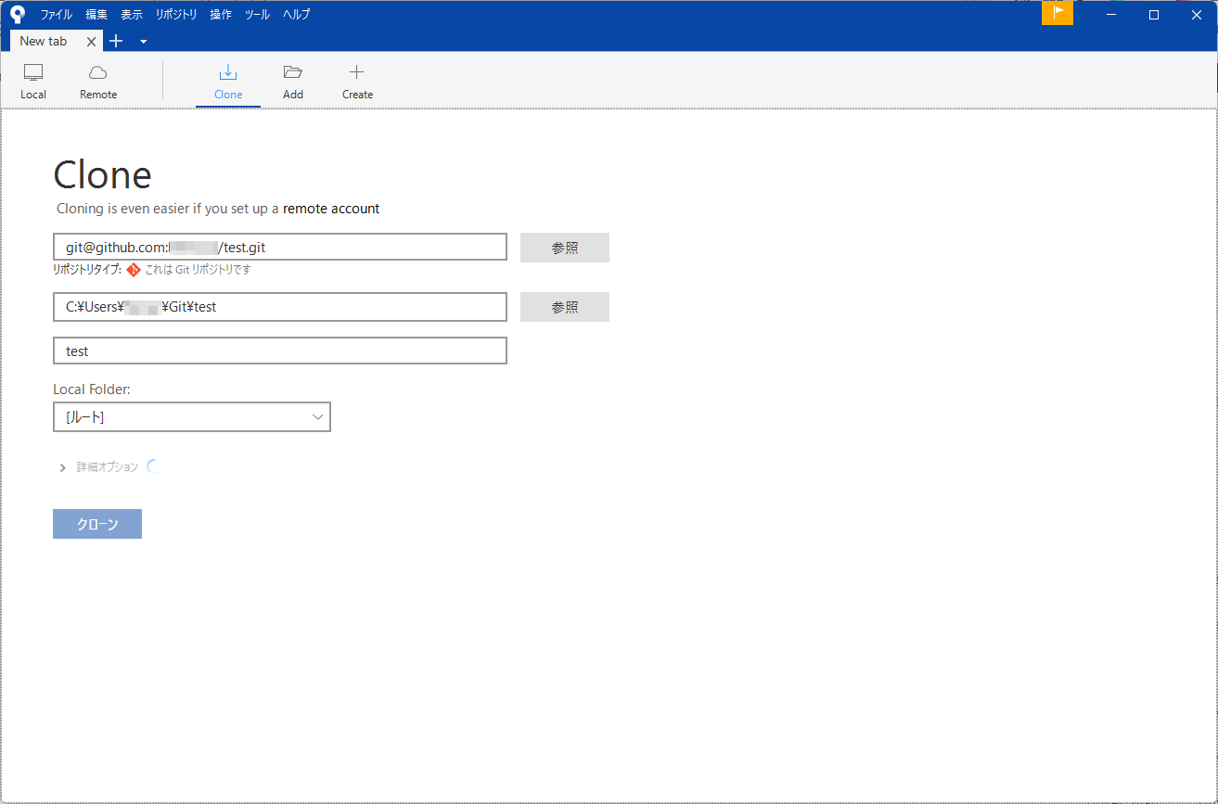Image resolution: width=1218 pixels, height=804 pixels.
Task: Open the tab list dropdown arrow
Action: [143, 42]
